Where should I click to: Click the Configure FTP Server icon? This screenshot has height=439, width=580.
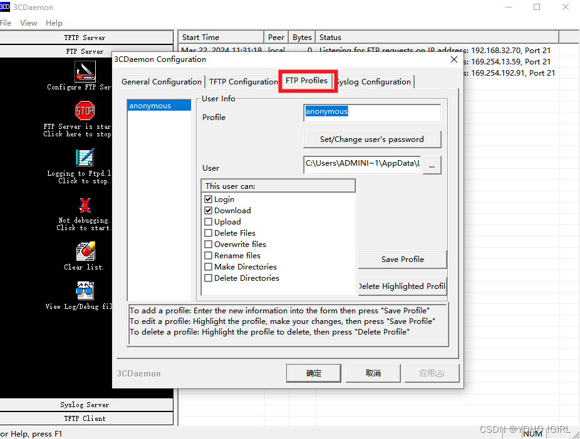[85, 72]
